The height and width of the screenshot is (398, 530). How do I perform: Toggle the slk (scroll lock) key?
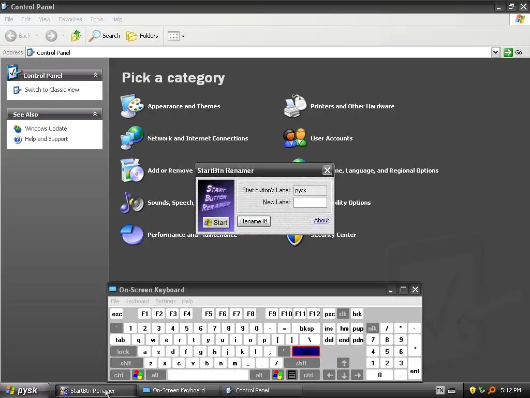pyautogui.click(x=343, y=314)
